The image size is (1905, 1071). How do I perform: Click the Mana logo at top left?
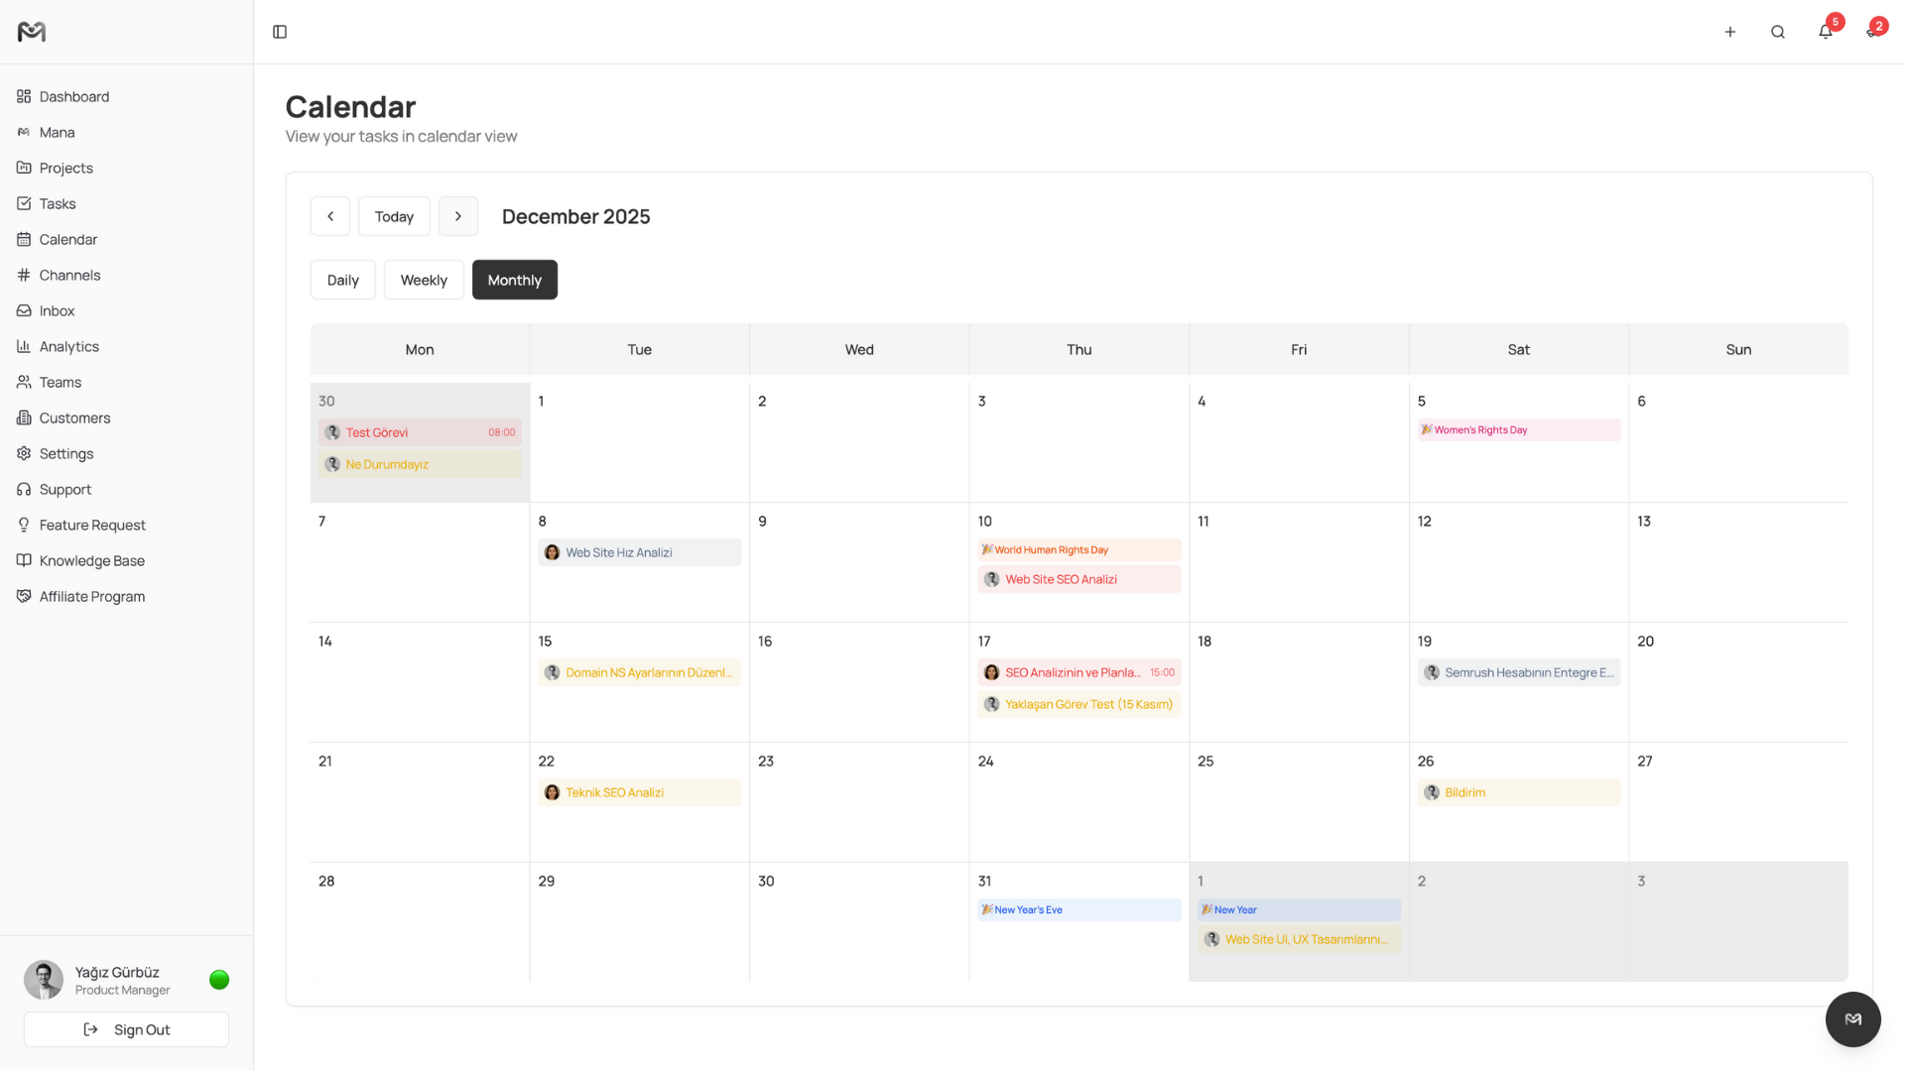32,32
